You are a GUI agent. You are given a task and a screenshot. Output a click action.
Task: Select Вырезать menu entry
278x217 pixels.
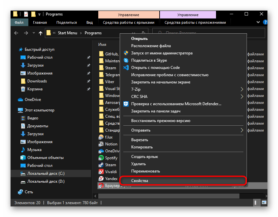[x=183, y=140]
